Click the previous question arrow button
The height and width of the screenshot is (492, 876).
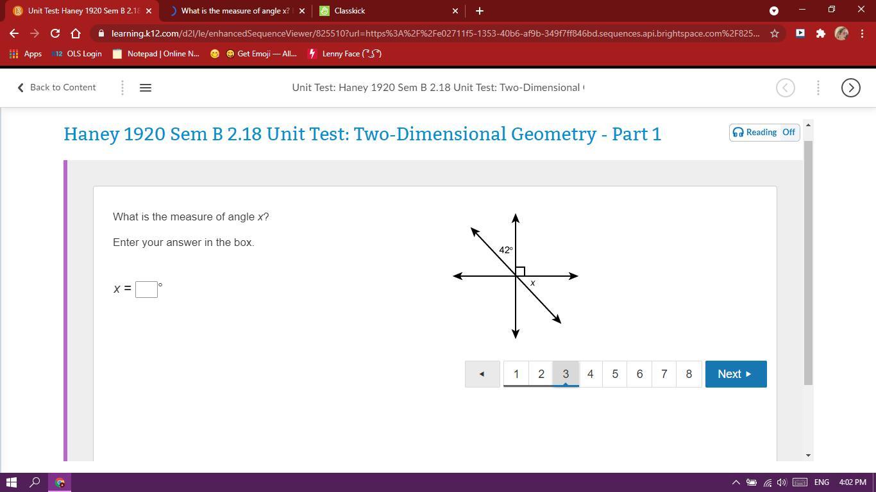point(482,374)
